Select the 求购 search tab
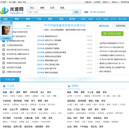 (x=42, y=8)
